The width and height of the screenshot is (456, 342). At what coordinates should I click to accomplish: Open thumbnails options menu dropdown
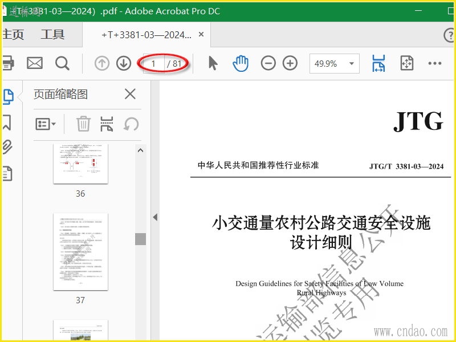coord(46,124)
